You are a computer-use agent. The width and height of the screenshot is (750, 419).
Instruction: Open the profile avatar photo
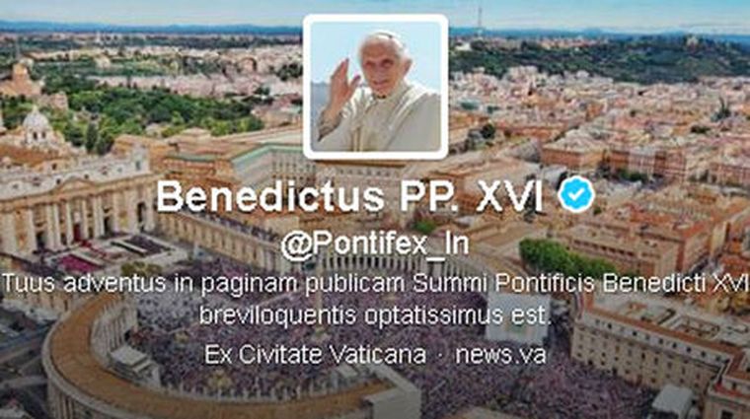(375, 87)
